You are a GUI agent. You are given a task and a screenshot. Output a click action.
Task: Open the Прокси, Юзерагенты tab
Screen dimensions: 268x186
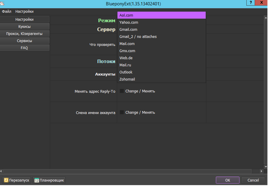(25, 34)
